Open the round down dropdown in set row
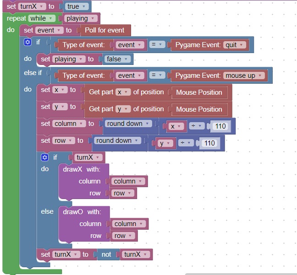Image resolution: width=297 pixels, height=275 pixels. pyautogui.click(x=118, y=140)
